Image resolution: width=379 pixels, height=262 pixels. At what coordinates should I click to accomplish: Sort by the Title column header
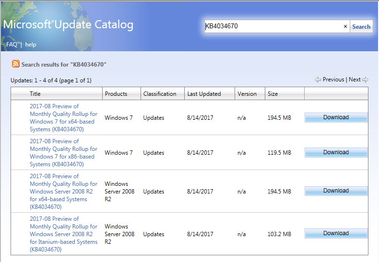pos(35,93)
